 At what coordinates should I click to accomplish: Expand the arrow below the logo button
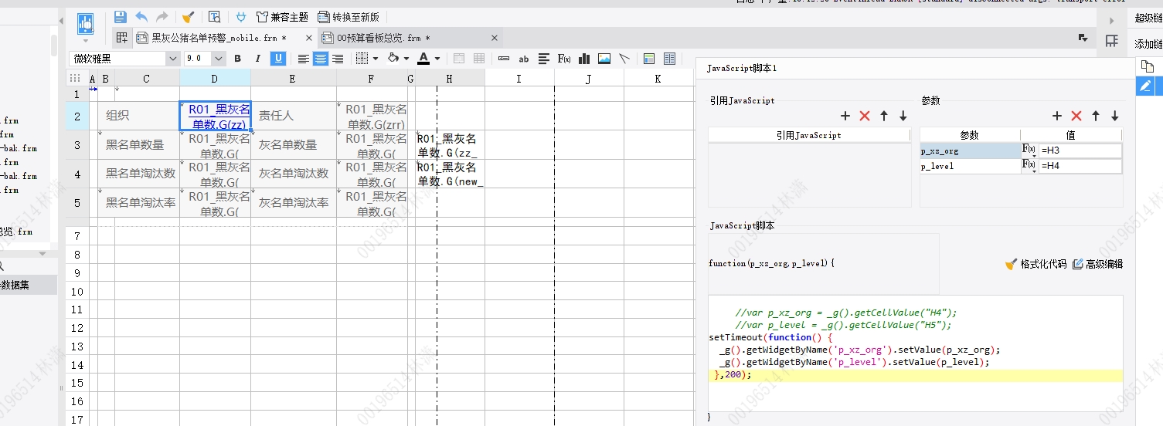point(85,41)
